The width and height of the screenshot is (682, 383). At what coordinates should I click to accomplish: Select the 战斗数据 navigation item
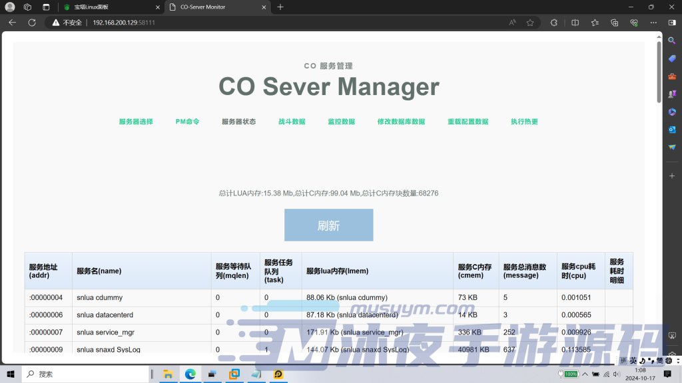(291, 122)
